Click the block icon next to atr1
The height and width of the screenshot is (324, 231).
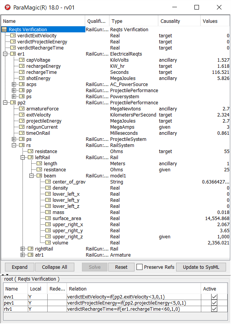(30, 255)
